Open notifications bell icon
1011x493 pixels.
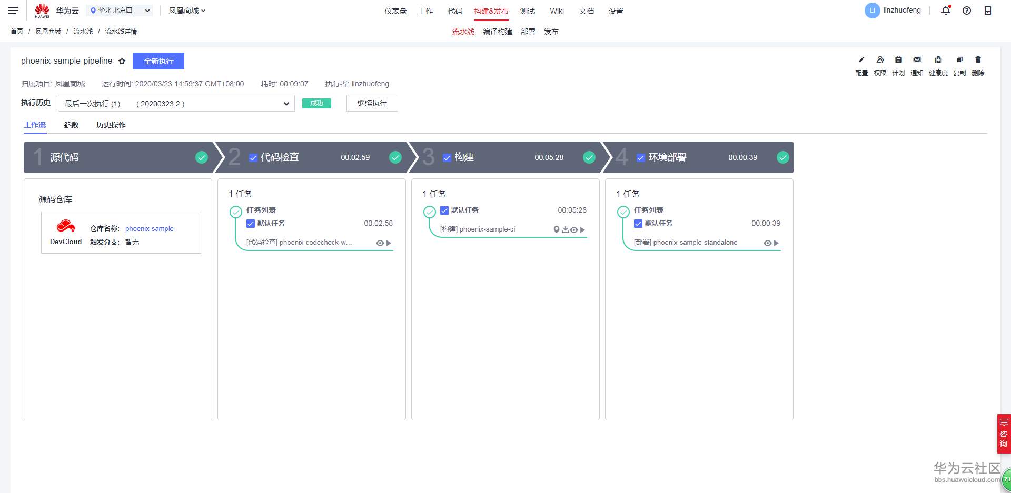[x=946, y=11]
